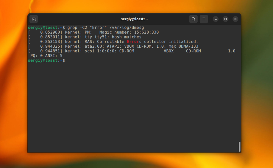Close the terminal window
The height and width of the screenshot is (168, 273).
pos(235,19)
